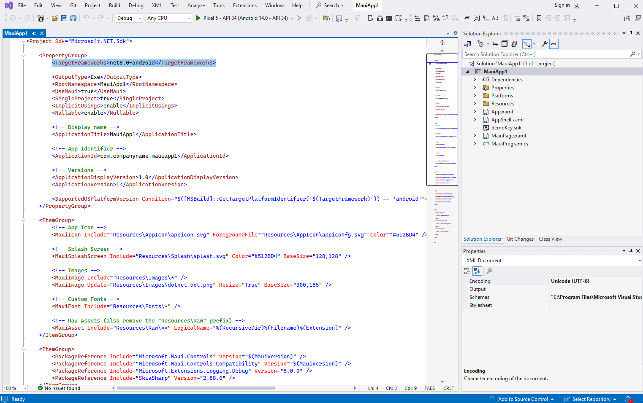Click the editor horizontal scrollbar
This screenshot has width=643, height=403.
coord(195,388)
